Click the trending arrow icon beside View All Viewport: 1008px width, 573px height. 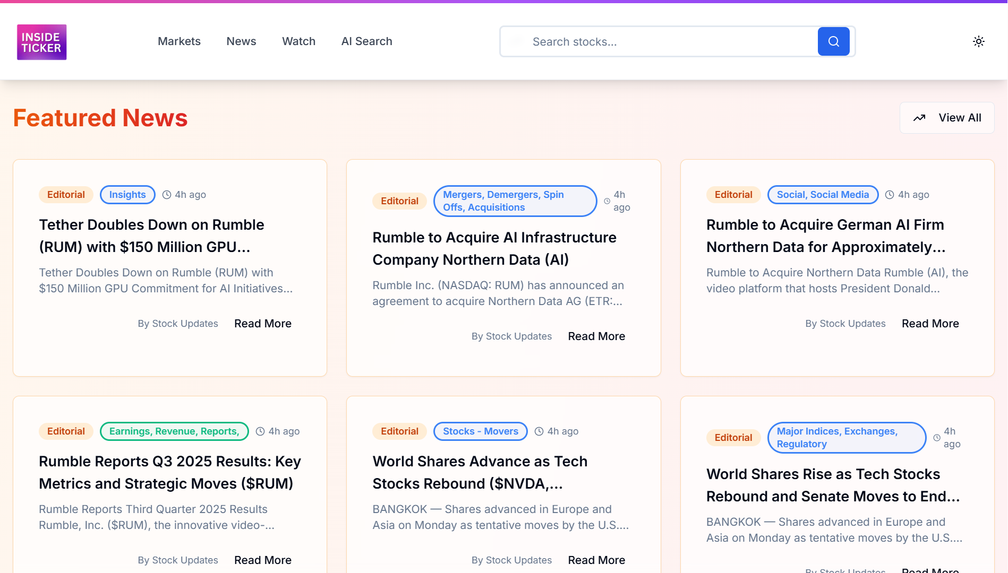pos(919,118)
